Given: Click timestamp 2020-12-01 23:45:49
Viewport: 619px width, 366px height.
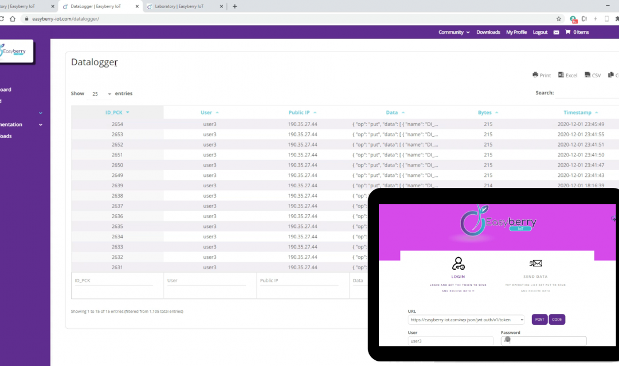Looking at the screenshot, I should (x=581, y=124).
